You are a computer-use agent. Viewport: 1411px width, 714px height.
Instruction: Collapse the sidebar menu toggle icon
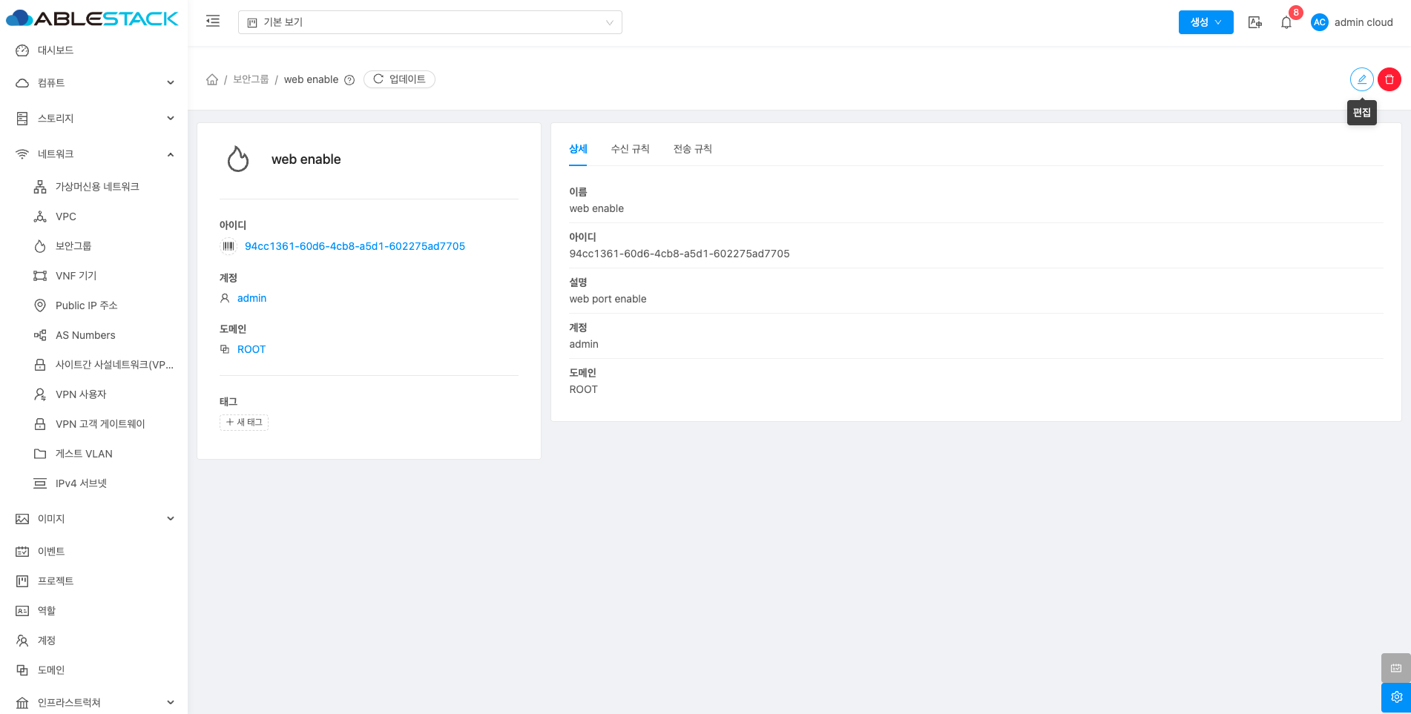[213, 22]
